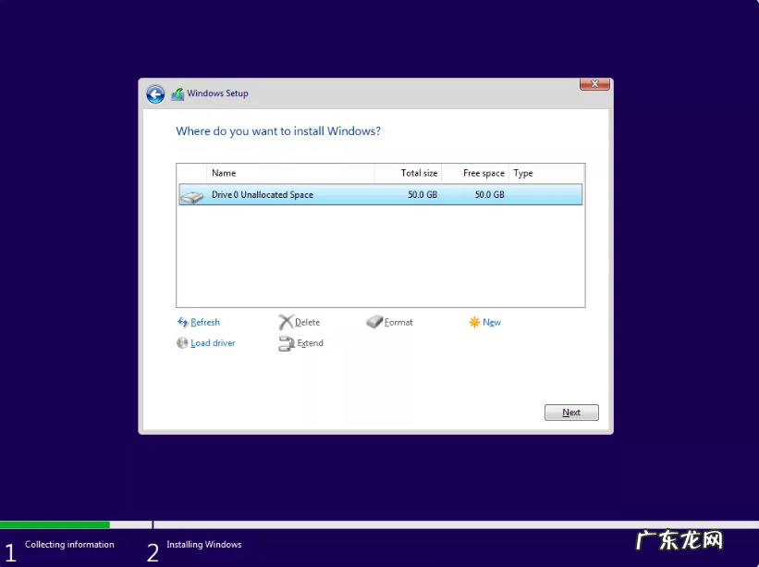The width and height of the screenshot is (759, 567).
Task: Click the blue back arrow icon
Action: click(156, 93)
